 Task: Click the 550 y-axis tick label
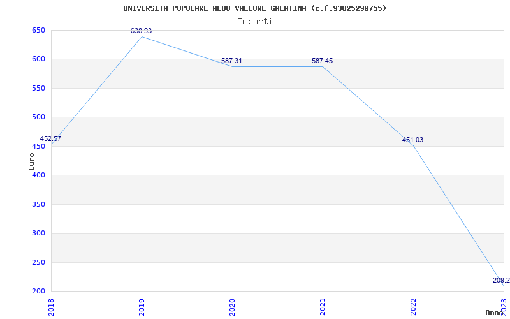(38, 88)
